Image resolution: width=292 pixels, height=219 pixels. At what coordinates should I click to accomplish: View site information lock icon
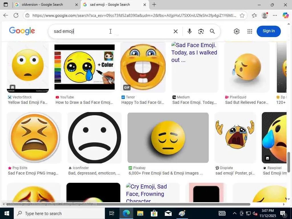tap(27, 15)
